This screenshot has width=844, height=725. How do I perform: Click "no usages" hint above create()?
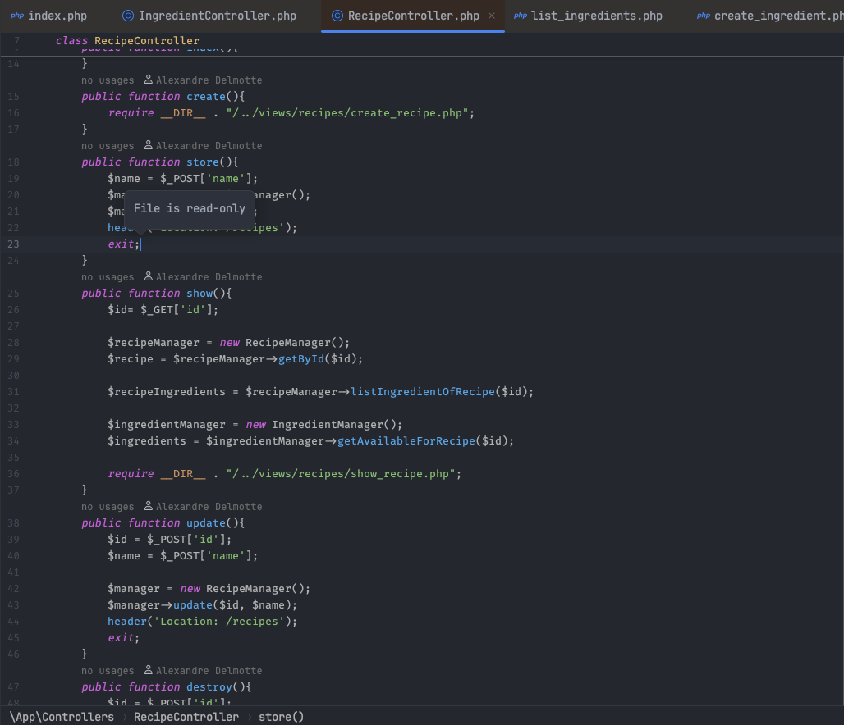(x=107, y=80)
